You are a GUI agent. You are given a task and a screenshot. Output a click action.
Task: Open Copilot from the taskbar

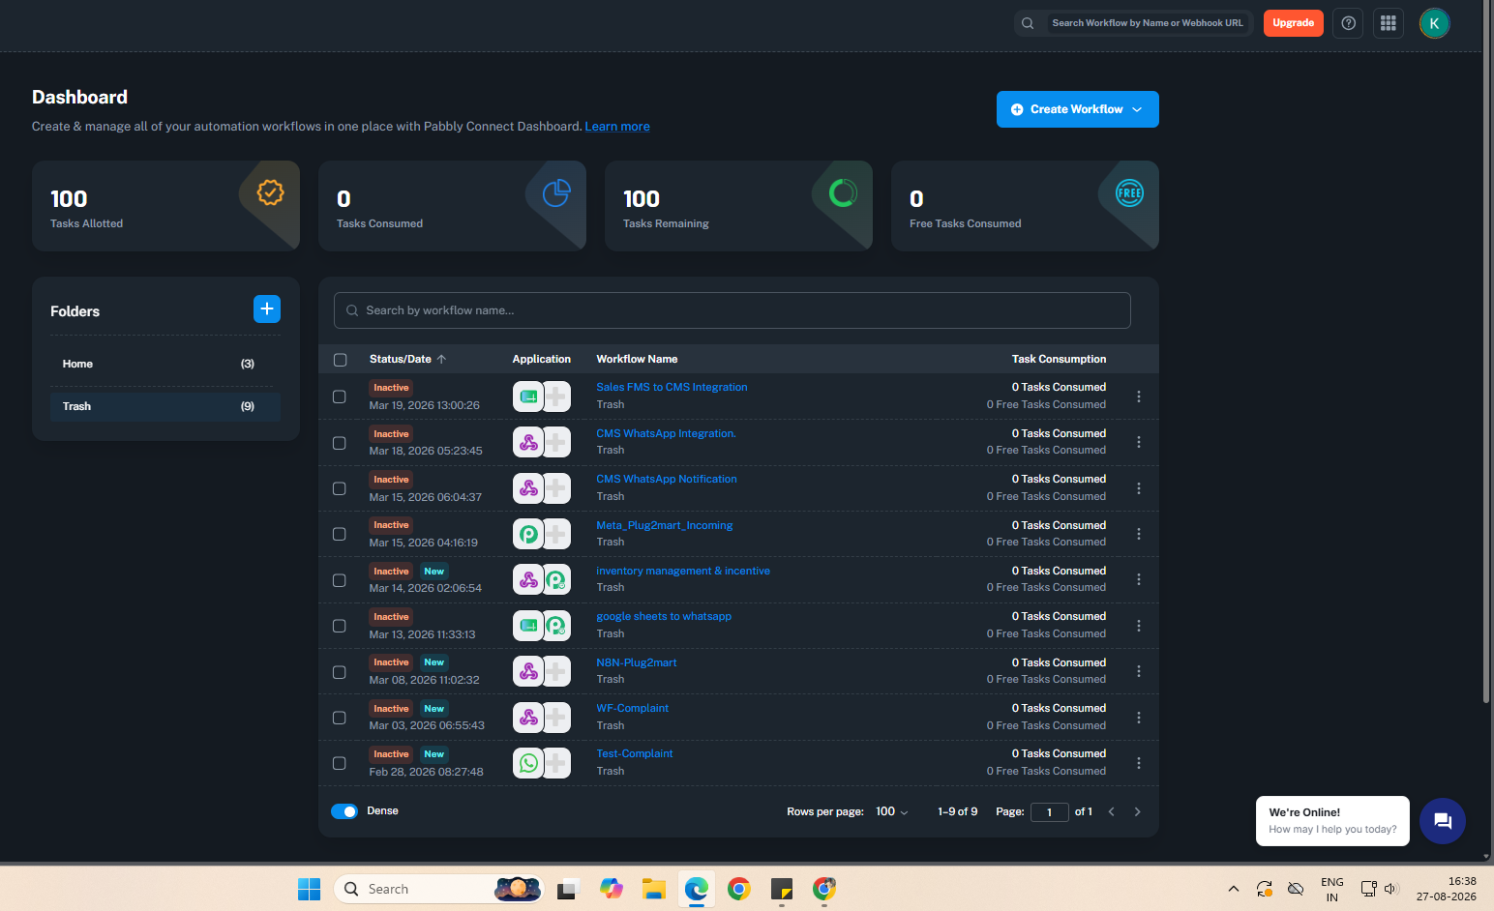(611, 889)
